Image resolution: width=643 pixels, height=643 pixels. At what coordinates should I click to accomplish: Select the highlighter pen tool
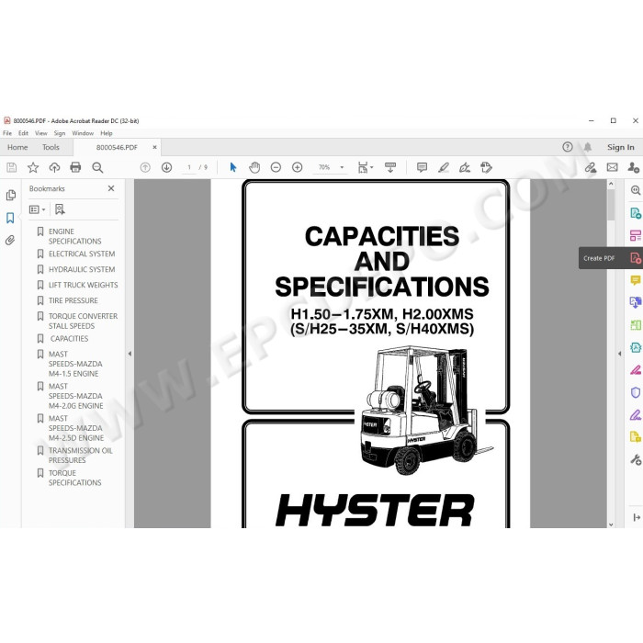pos(444,167)
